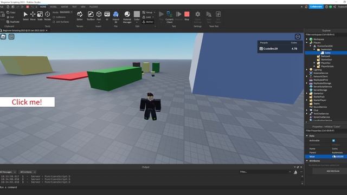Click the Copy clipboard button
The image size is (347, 195).
click(x=11, y=12)
